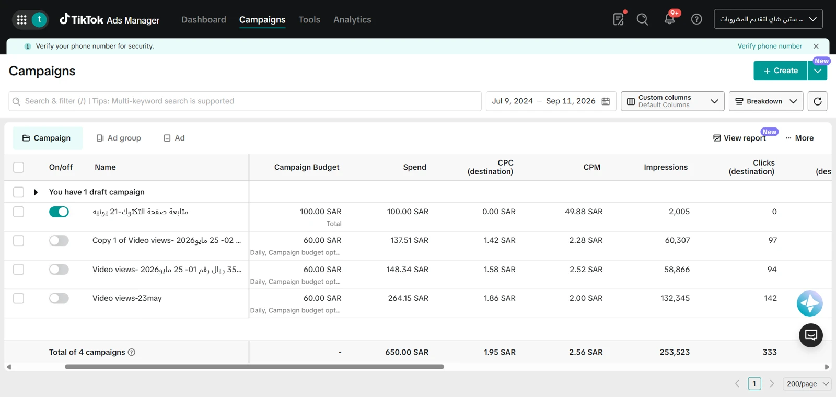Screen dimensions: 836x397
Task: Go to page 1 button
Action: (754, 383)
